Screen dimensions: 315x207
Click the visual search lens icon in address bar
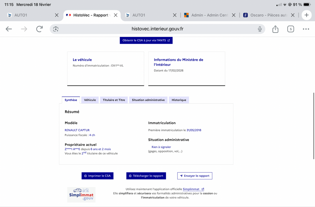click(x=56, y=29)
